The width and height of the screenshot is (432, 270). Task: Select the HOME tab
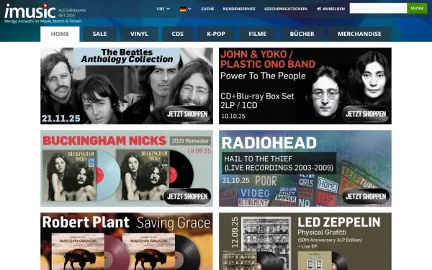click(x=60, y=34)
